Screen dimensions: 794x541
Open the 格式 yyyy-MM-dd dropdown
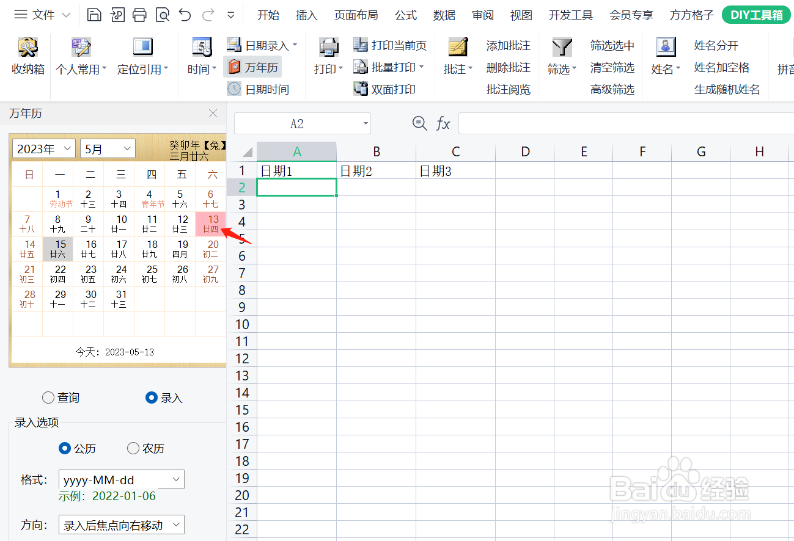point(120,479)
